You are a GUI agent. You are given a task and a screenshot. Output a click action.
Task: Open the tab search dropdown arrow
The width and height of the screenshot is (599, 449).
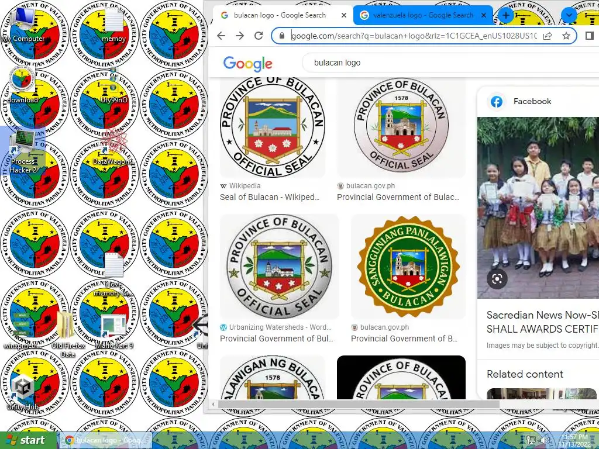coord(569,15)
